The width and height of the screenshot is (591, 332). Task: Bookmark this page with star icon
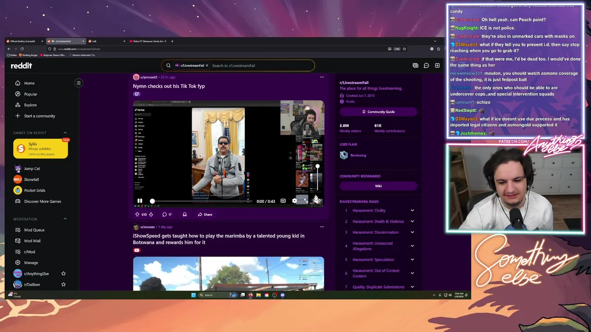point(404,49)
